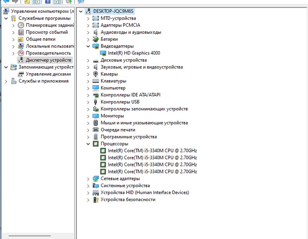Click the Security devices icon
The height and width of the screenshot is (239, 308).
(x=96, y=200)
